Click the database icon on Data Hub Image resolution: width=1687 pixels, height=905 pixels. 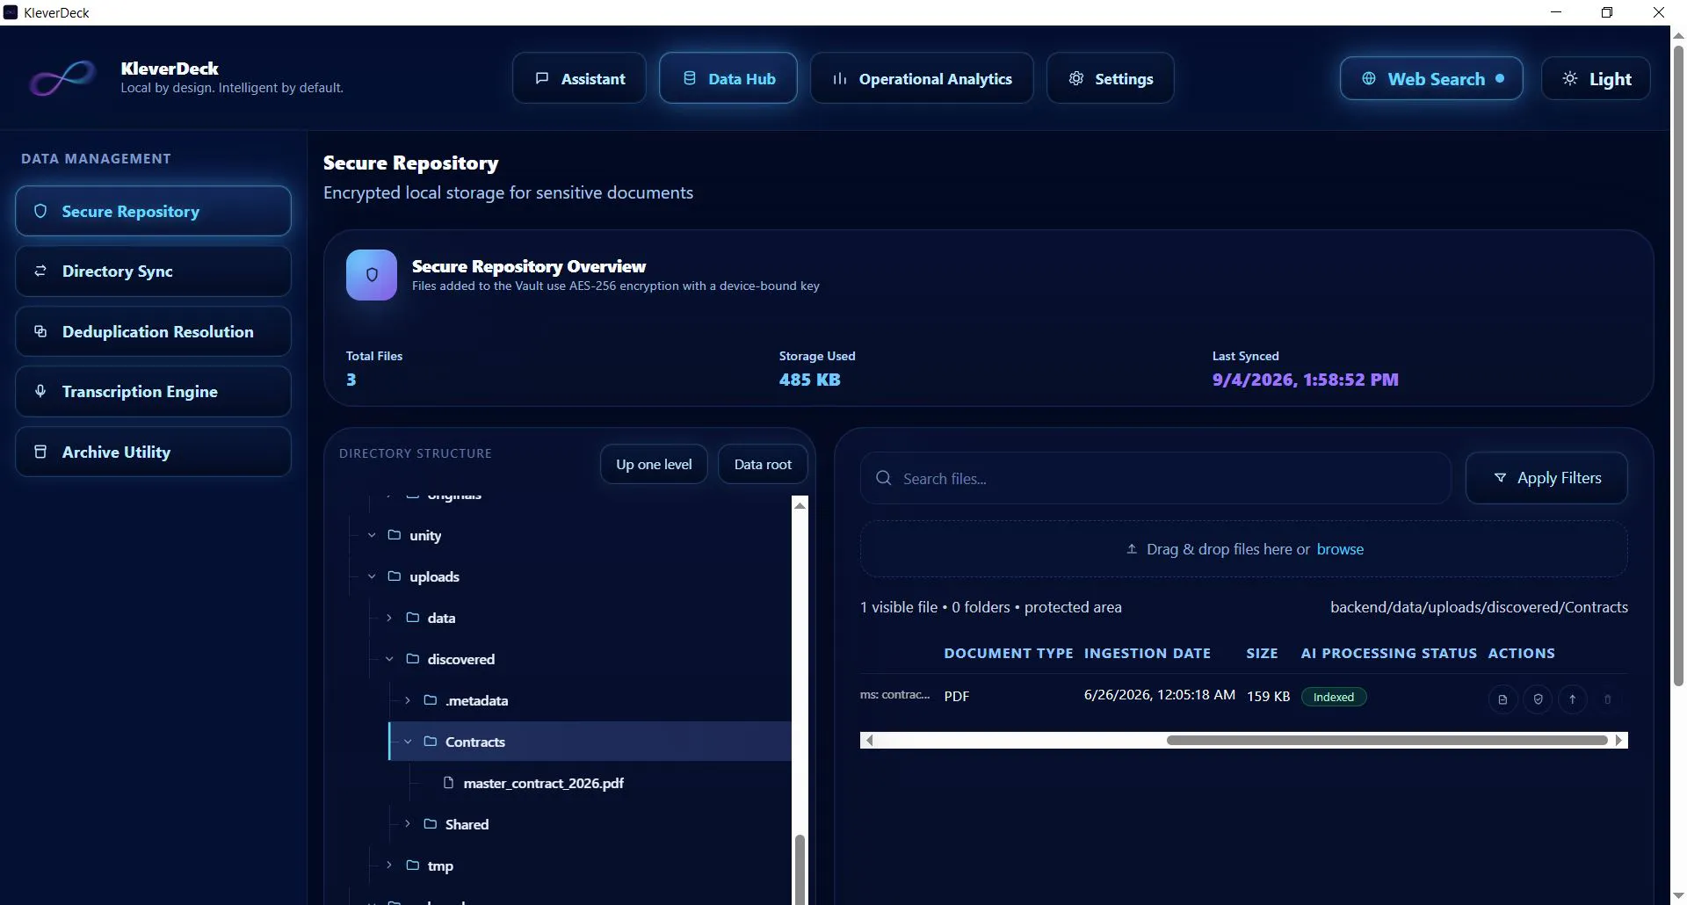(x=690, y=79)
